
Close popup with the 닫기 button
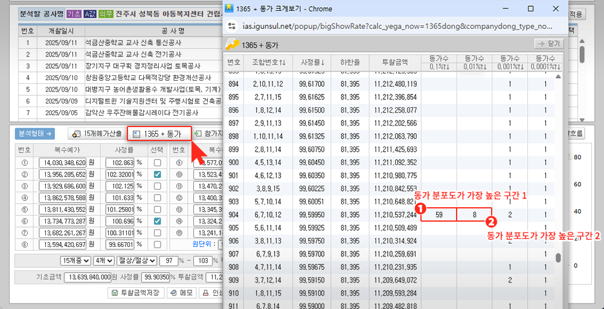549,44
